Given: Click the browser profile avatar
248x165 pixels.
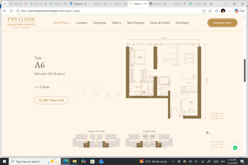Looking at the screenshot, I should (x=223, y=11).
